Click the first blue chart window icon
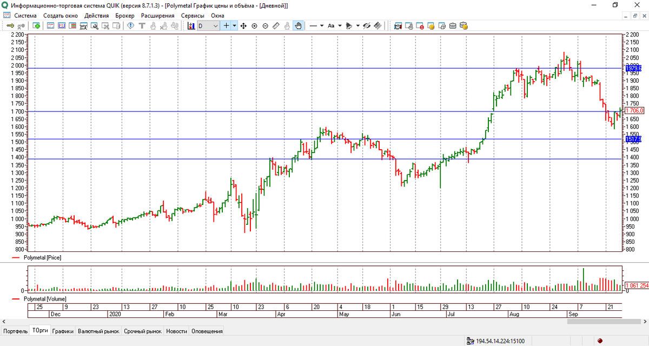The height and width of the screenshot is (346, 649). click(x=50, y=25)
